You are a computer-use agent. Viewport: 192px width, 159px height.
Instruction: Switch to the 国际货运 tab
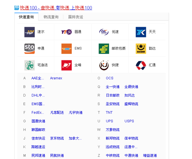[x=76, y=17]
